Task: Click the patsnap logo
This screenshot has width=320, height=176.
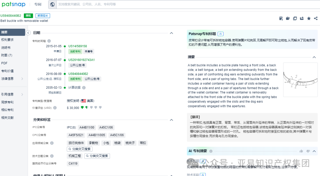Action: (x=13, y=4)
